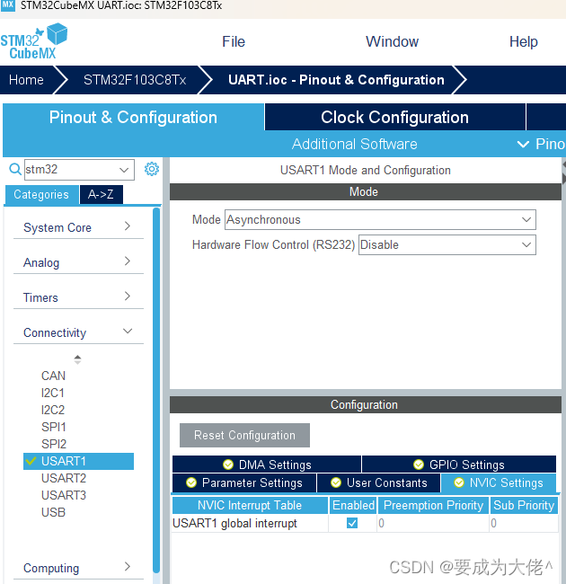Click the MX app icon in title bar
Viewport: 566px width, 584px height.
click(8, 5)
